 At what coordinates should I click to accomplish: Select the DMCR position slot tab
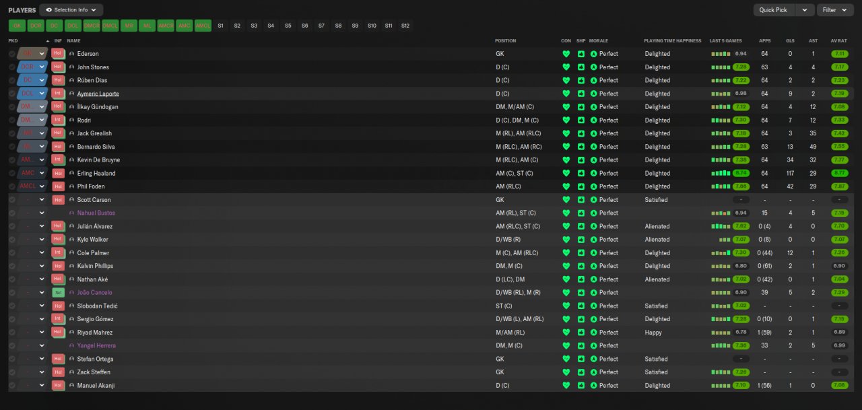92,26
